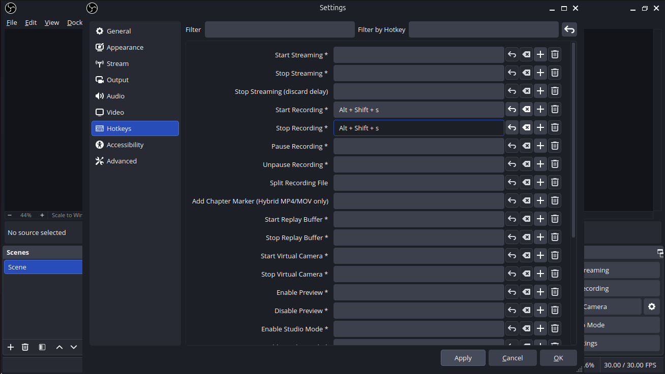The width and height of the screenshot is (665, 374).
Task: Remove selected scene with the trash icon
Action: click(25, 347)
